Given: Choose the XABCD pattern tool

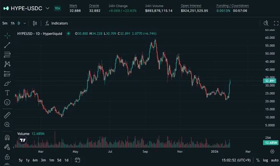Looking at the screenshot, I should [7, 64].
